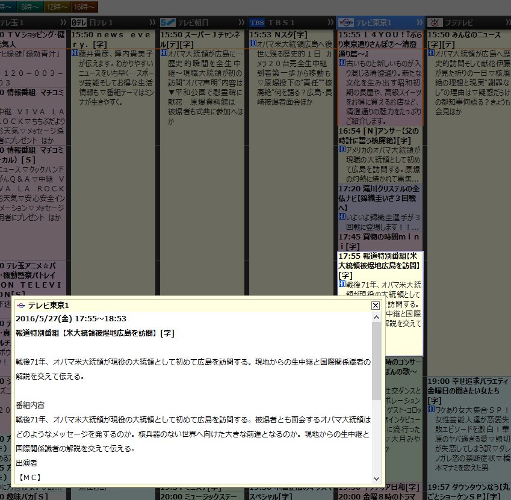Click テレビ東京 logo in popup title

pyautogui.click(x=21, y=306)
